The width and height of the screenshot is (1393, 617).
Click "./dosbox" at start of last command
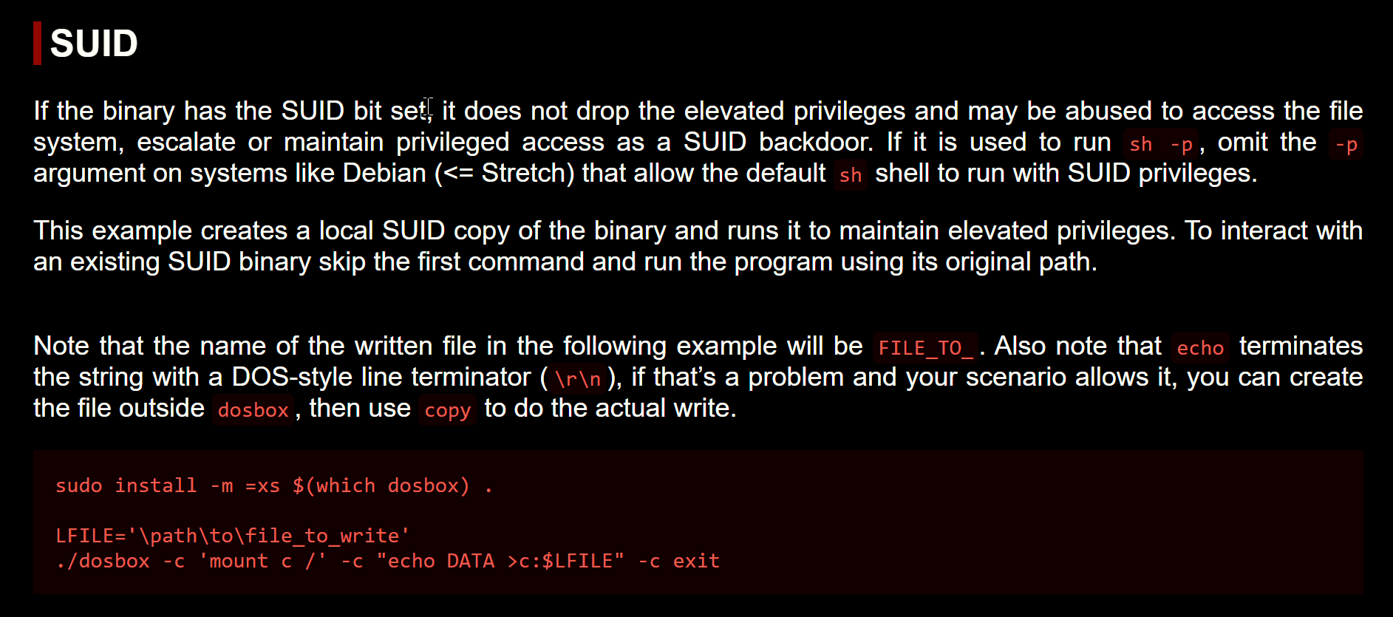[x=103, y=561]
